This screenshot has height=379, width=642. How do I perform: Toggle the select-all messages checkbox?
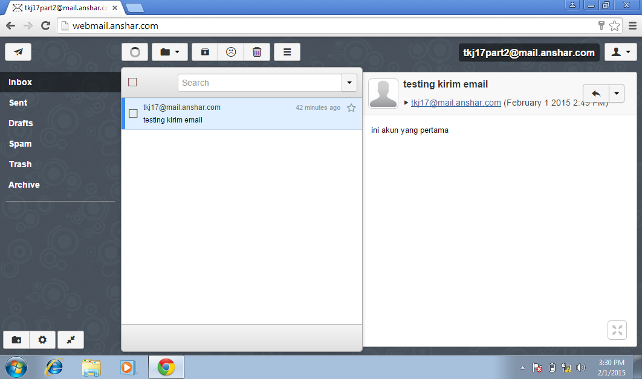[x=132, y=82]
